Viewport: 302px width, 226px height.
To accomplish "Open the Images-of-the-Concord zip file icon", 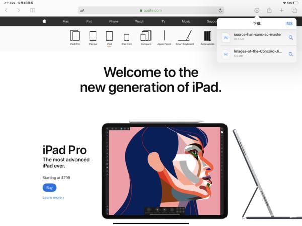I will point(226,54).
